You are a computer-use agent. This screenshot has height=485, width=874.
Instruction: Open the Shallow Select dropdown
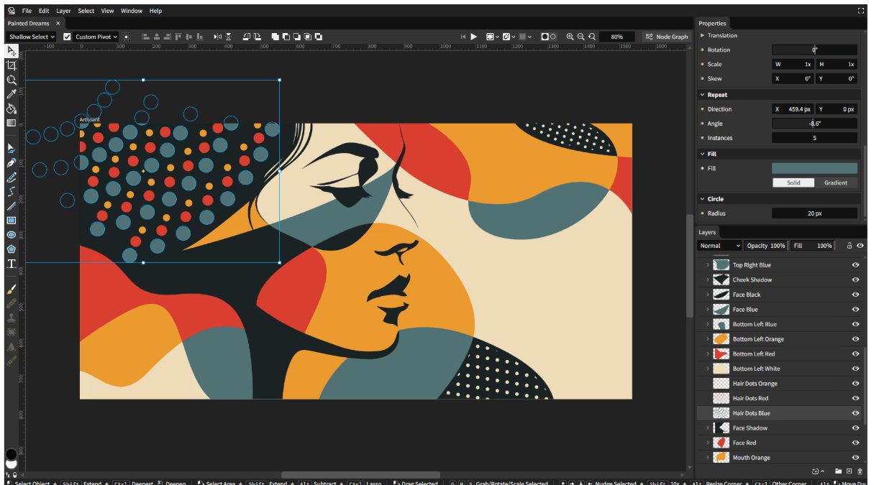[32, 37]
